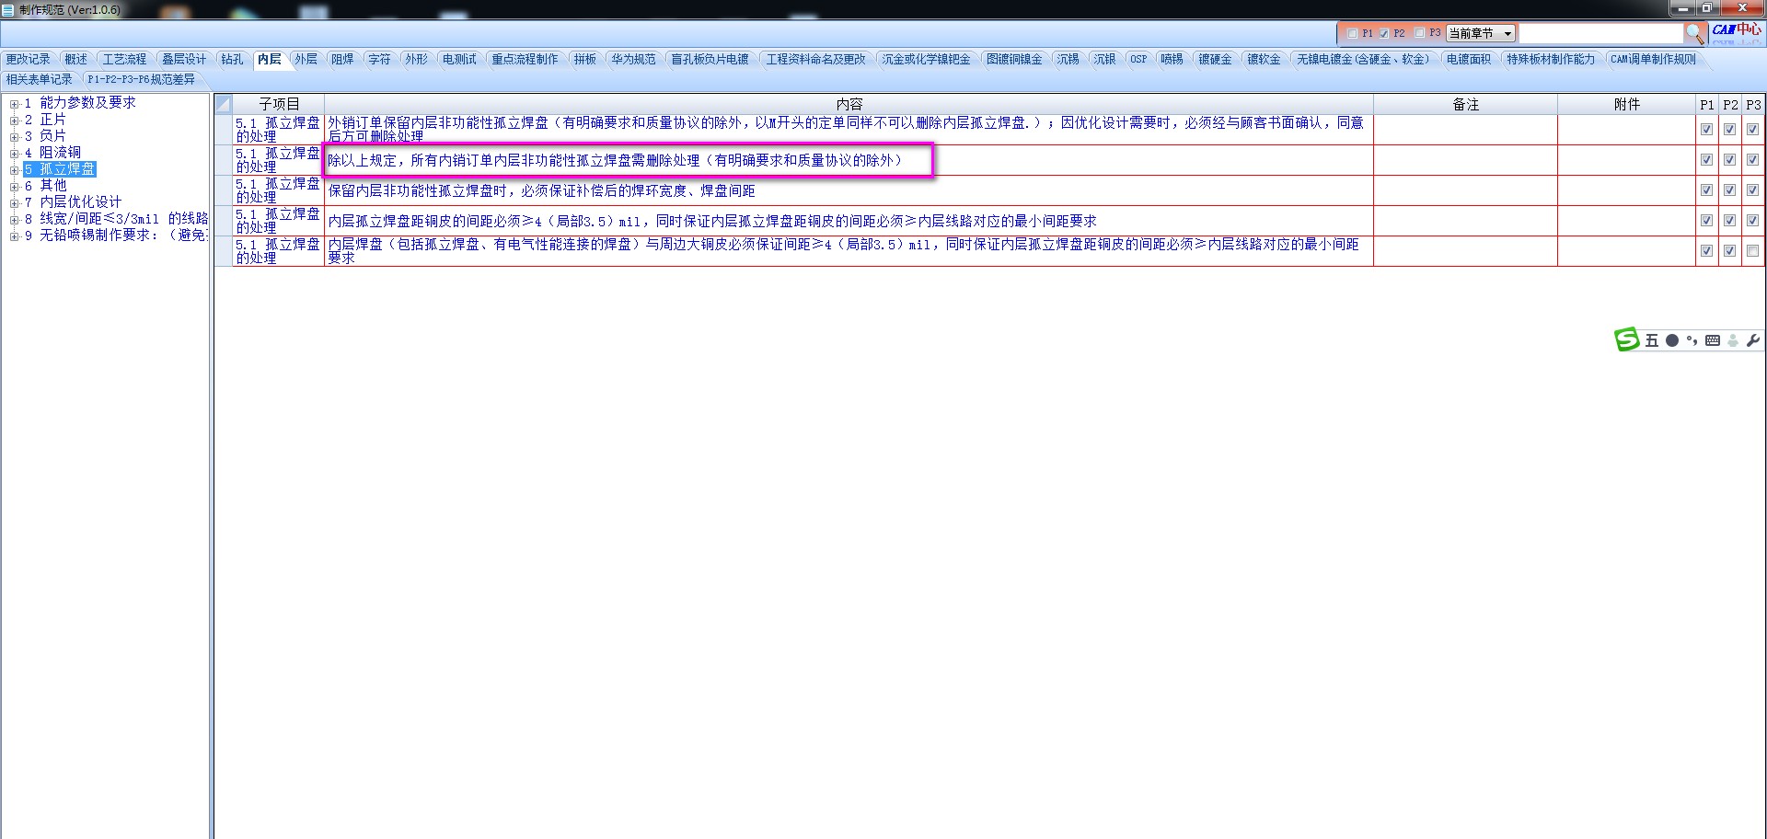Screen dimensions: 1767x839
Task: Click the 备注 column header
Action: click(1465, 104)
